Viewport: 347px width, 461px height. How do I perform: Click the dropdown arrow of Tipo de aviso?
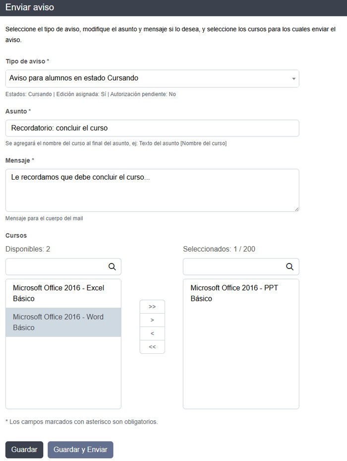[x=293, y=79]
